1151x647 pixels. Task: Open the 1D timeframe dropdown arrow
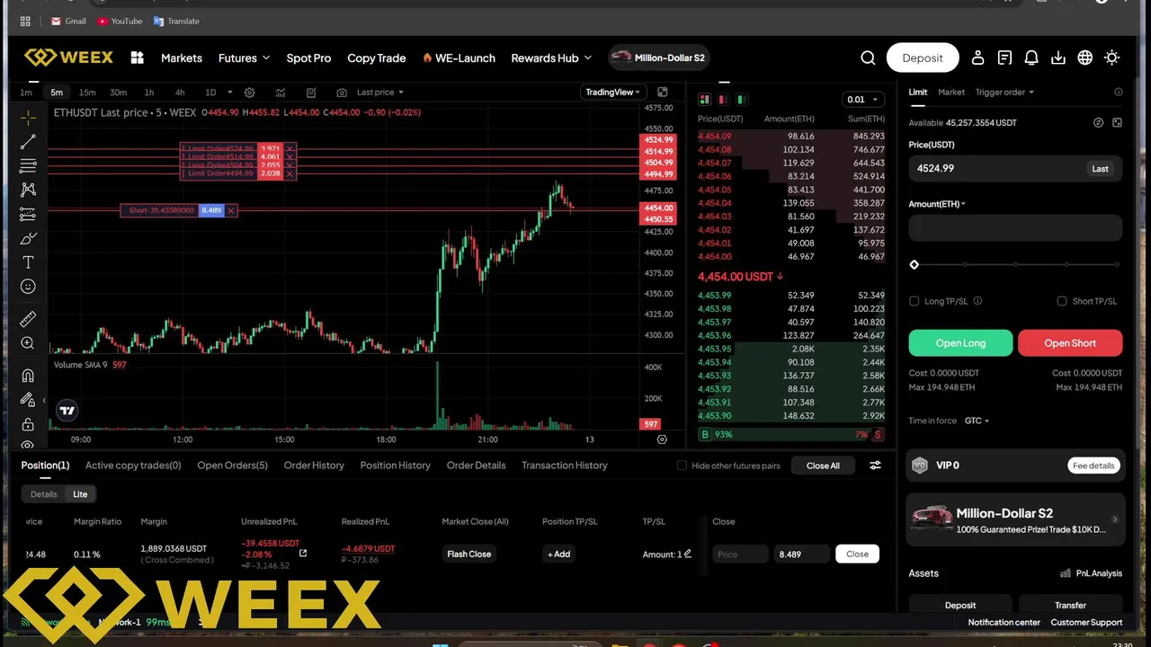(230, 92)
